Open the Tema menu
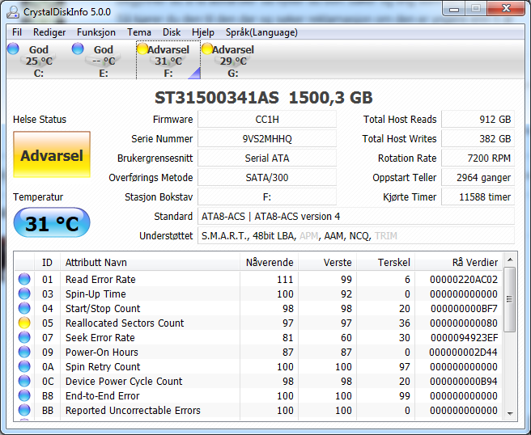The height and width of the screenshot is (435, 531). pos(139,32)
